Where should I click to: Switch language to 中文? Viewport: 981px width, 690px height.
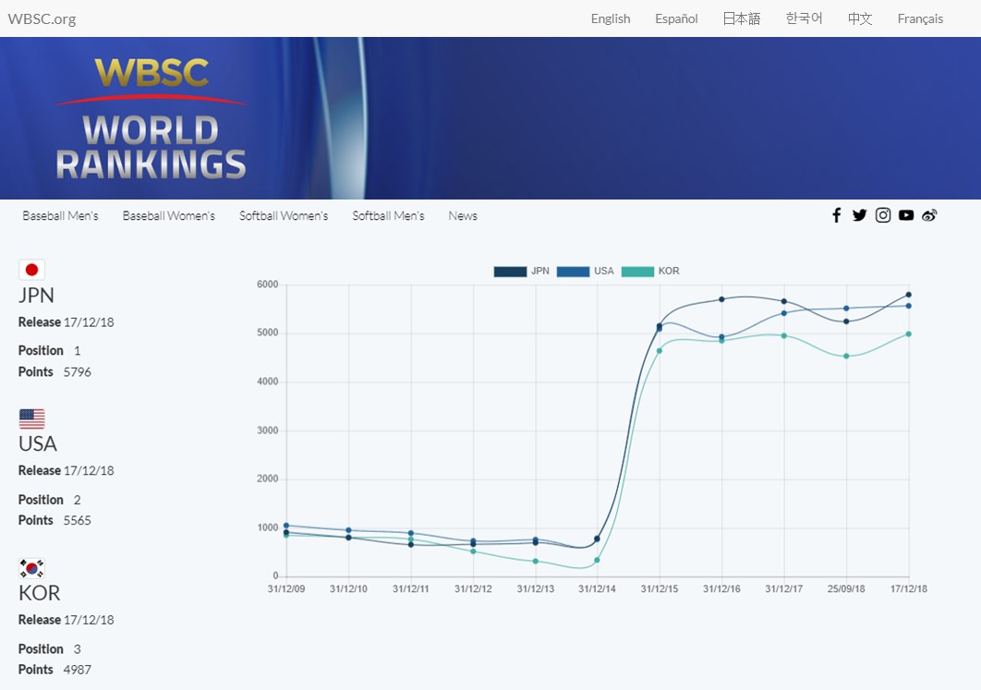pos(860,18)
